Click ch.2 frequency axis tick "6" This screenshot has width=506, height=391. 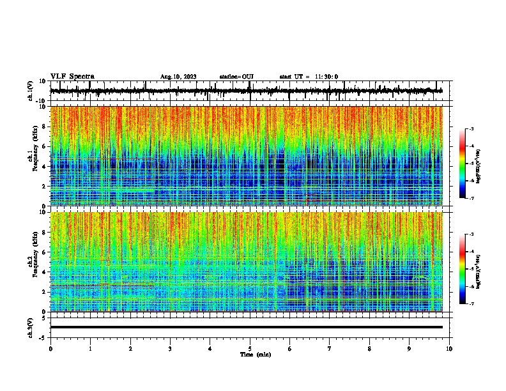(x=44, y=252)
